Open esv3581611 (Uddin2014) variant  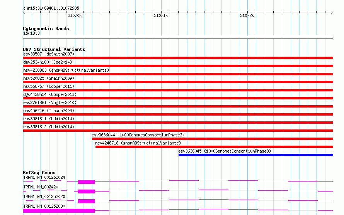coord(49,119)
